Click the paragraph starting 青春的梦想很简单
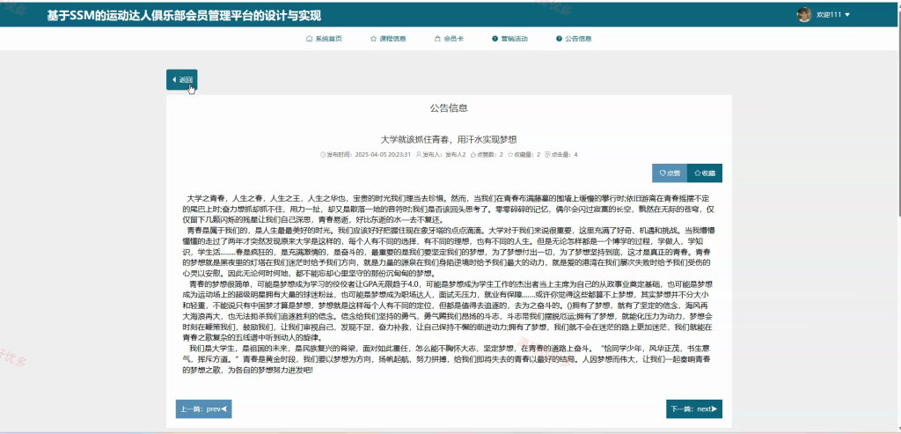The height and width of the screenshot is (434, 901). click(449, 311)
